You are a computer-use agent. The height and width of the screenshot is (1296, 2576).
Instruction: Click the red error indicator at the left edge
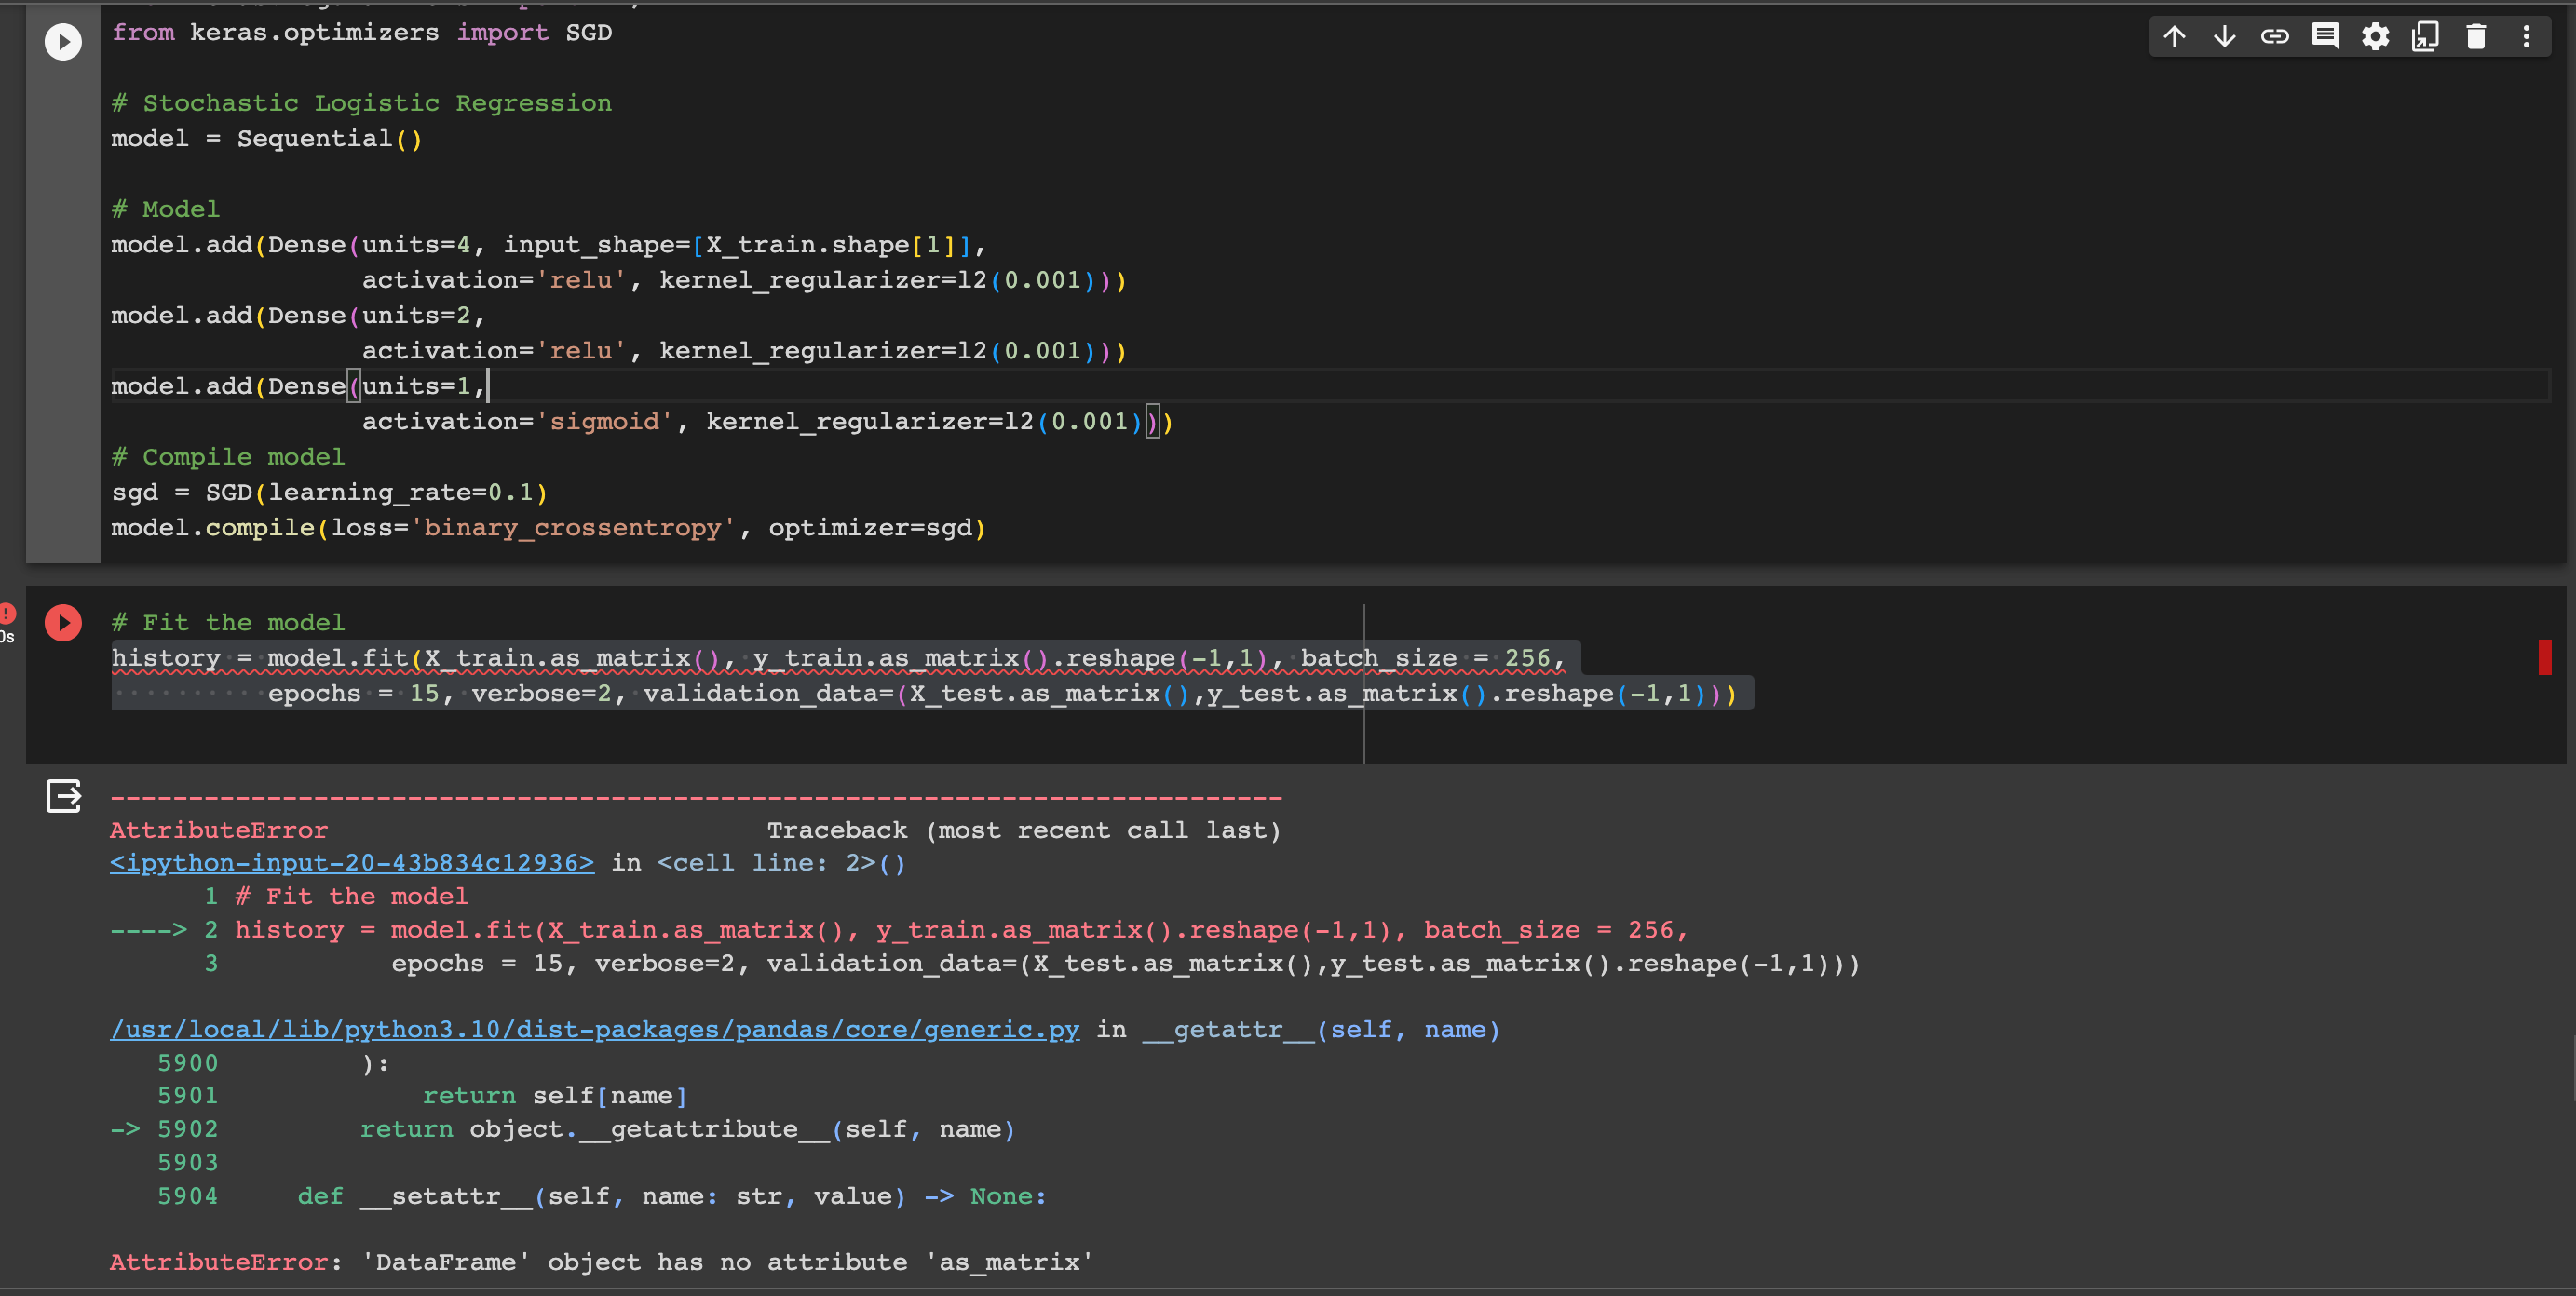(x=7, y=612)
